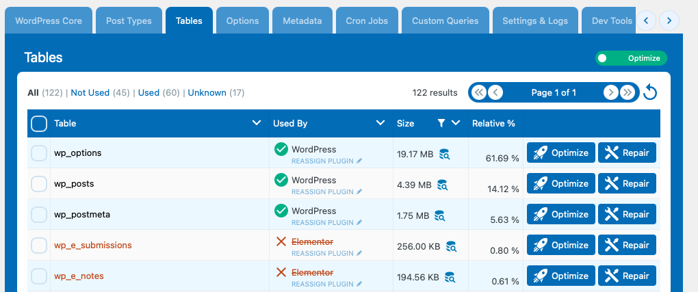698x292 pixels.
Task: Click the refresh tables icon
Action: pos(650,92)
